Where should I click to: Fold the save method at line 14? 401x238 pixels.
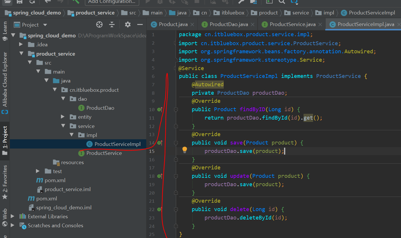click(x=176, y=143)
